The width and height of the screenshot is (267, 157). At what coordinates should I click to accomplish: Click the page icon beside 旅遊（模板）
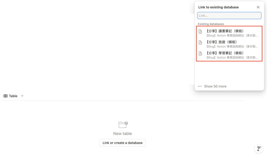(x=200, y=42)
